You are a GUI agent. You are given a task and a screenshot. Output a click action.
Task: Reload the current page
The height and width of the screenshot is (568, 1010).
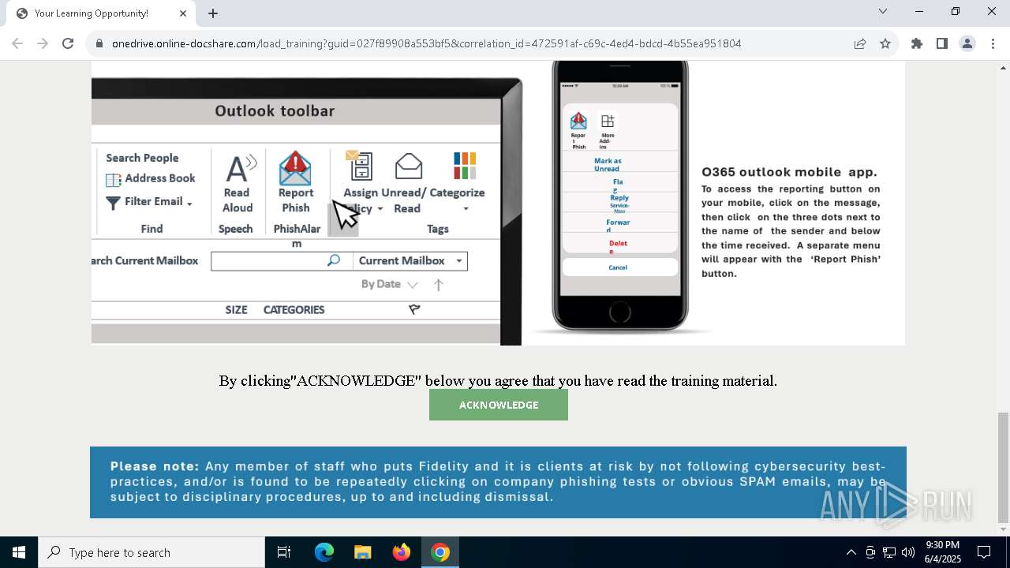68,43
